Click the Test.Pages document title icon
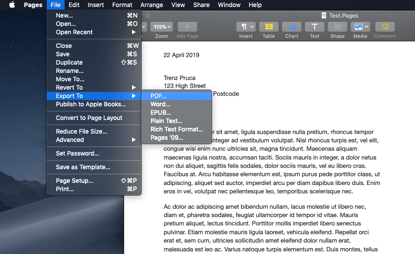Image resolution: width=415 pixels, height=254 pixels. pyautogui.click(x=324, y=15)
